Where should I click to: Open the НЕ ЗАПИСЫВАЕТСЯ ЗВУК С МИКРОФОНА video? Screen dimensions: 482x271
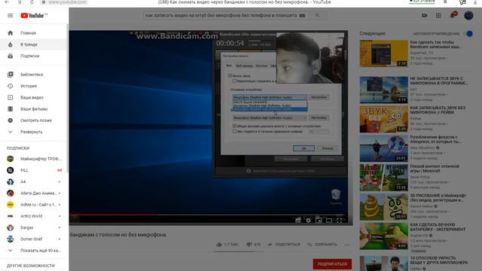click(438, 81)
